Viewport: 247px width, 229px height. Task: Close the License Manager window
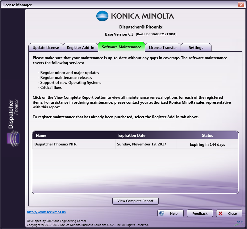click(241, 5)
